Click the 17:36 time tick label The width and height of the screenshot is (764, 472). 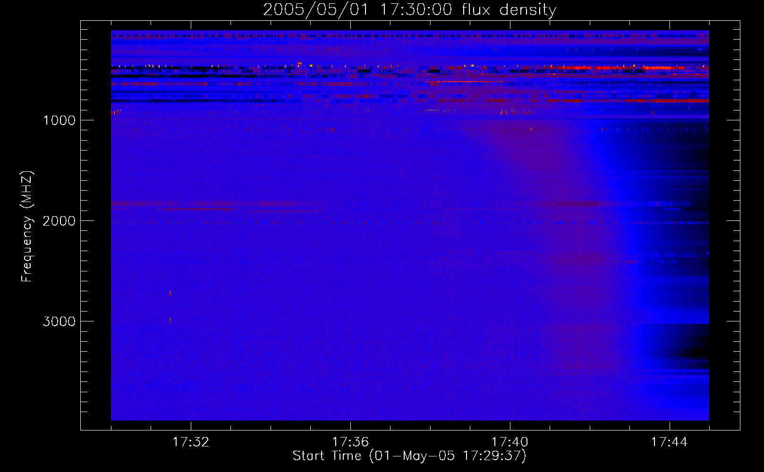tap(350, 442)
